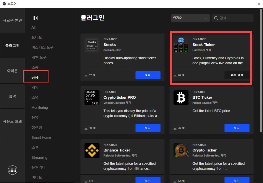The width and height of the screenshot is (263, 183).
Task: Click the search magnifier icon
Action: click(216, 18)
